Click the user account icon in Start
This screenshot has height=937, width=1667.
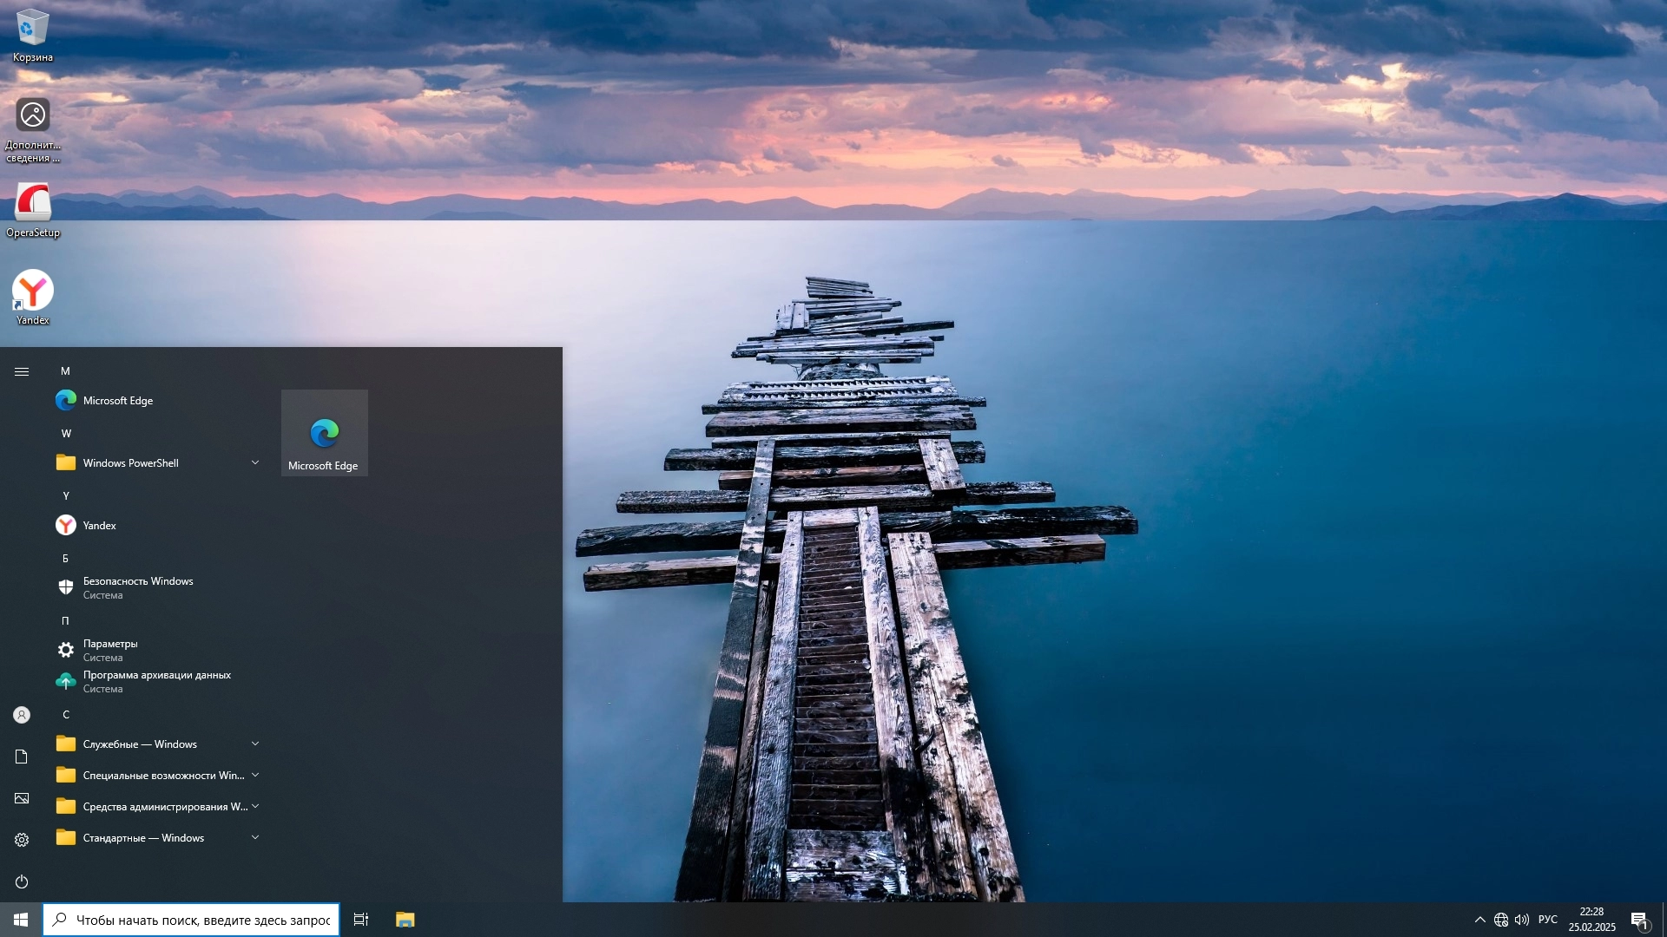[22, 715]
